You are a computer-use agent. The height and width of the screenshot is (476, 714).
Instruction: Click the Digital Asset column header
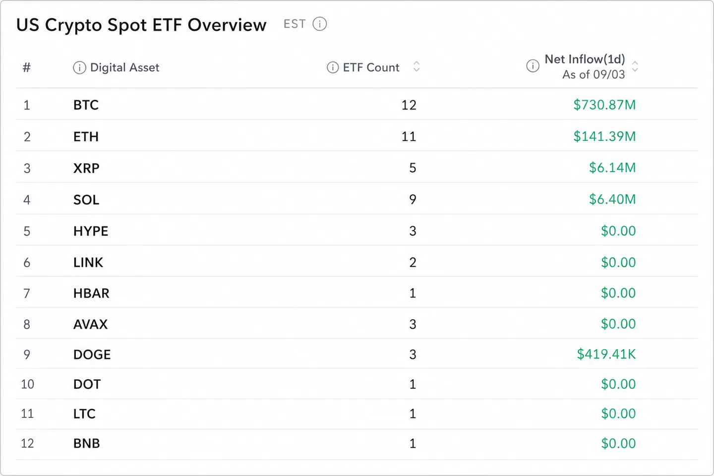tap(125, 67)
